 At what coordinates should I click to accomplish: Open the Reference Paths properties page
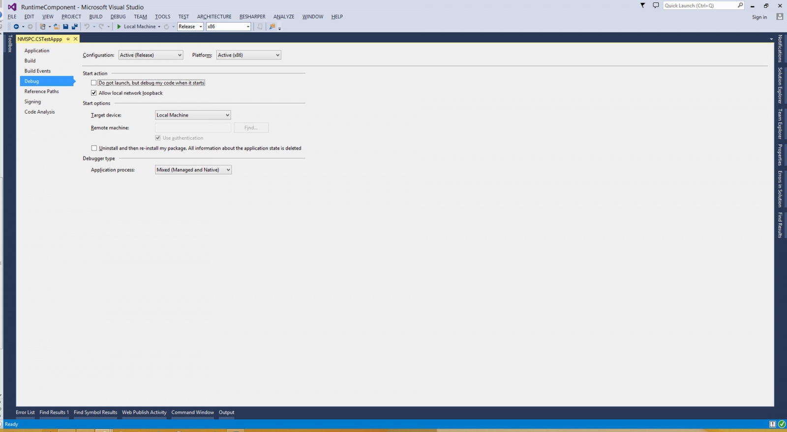(x=42, y=92)
